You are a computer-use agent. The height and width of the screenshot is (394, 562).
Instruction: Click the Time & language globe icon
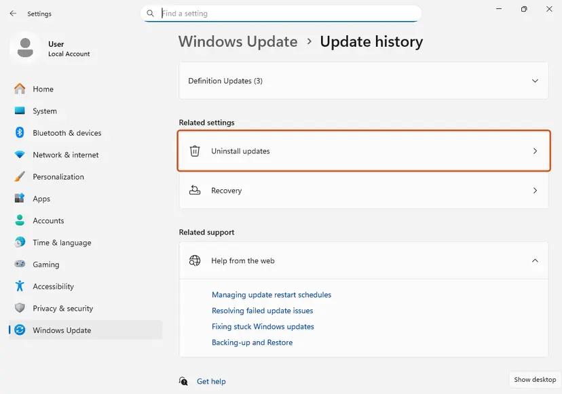pyautogui.click(x=20, y=242)
